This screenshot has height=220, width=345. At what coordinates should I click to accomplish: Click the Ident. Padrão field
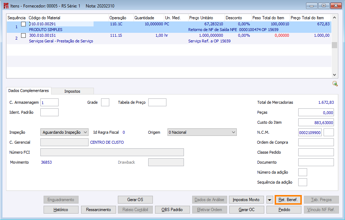(x=50, y=112)
